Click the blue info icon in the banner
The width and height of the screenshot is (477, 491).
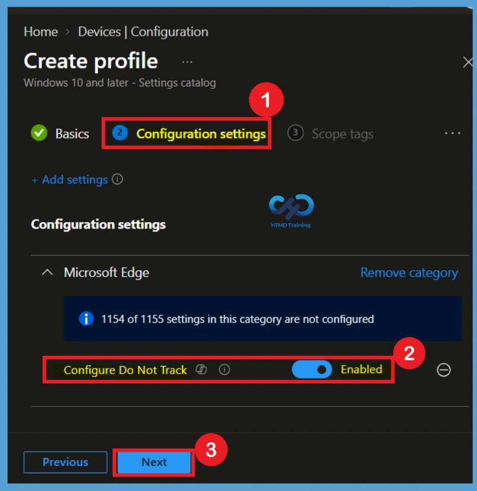click(86, 319)
